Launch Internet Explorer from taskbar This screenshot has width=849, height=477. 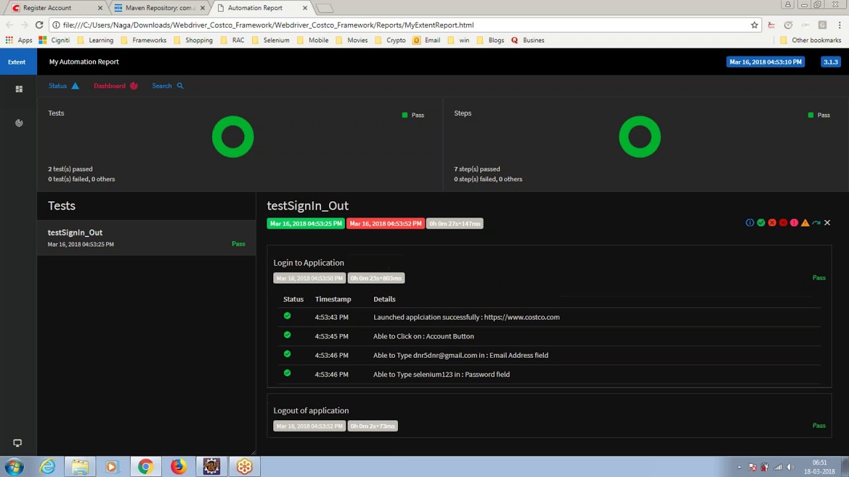pos(48,467)
